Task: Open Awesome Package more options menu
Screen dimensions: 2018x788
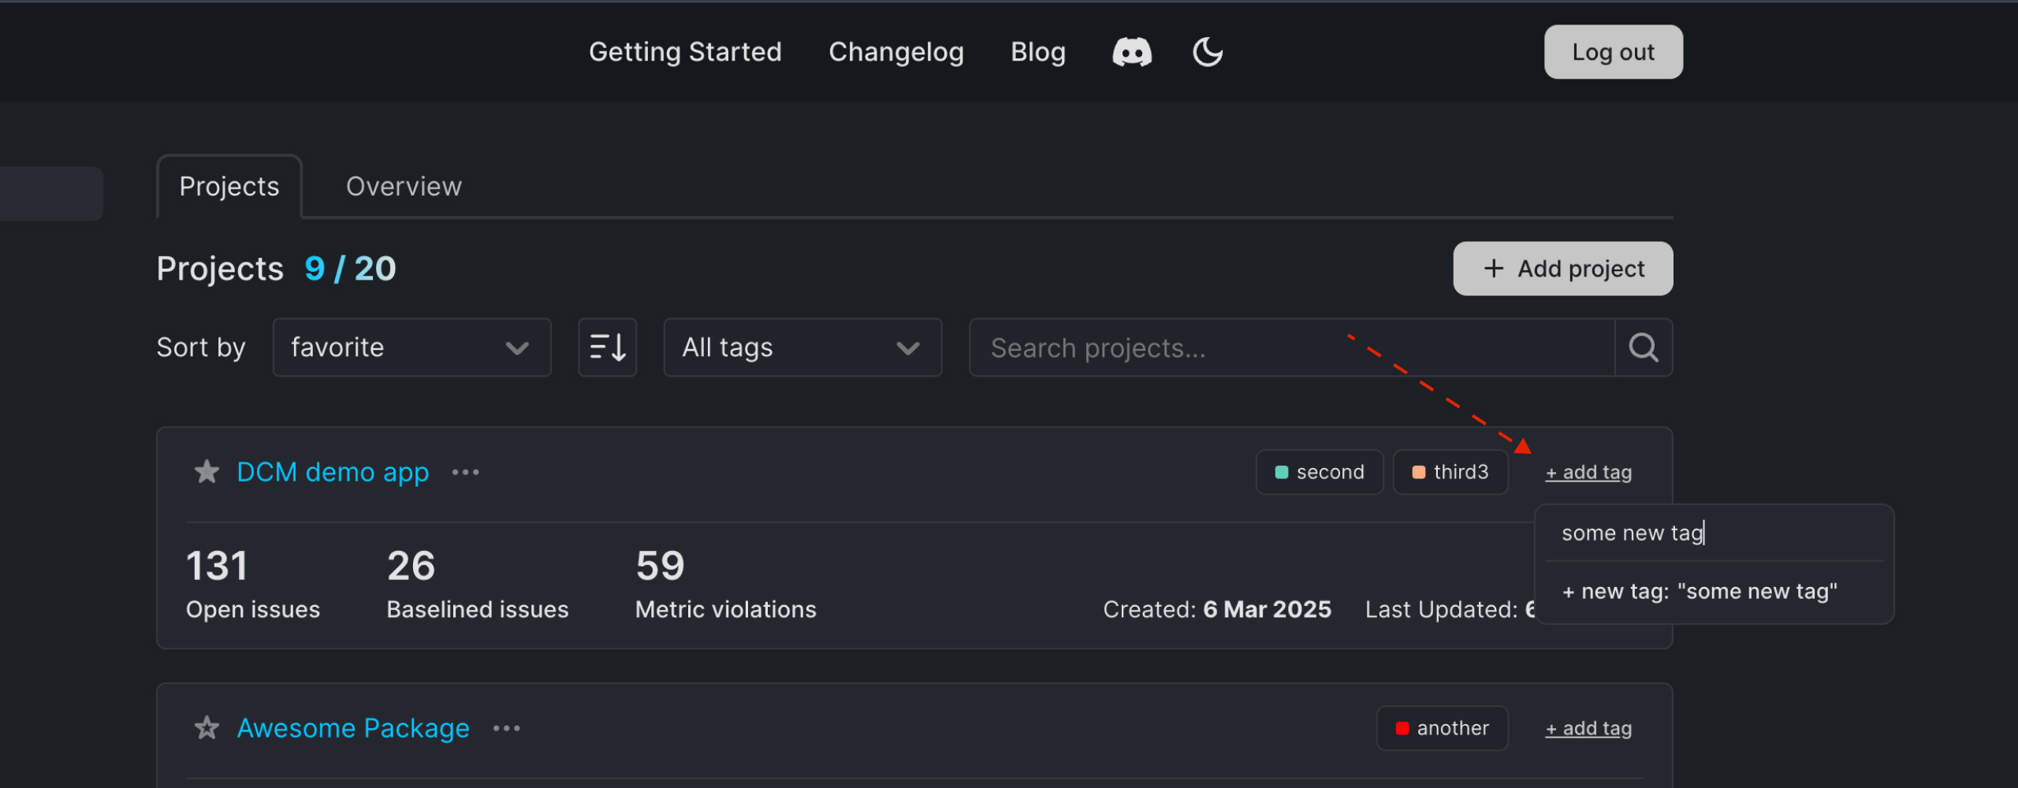Action: tap(506, 729)
